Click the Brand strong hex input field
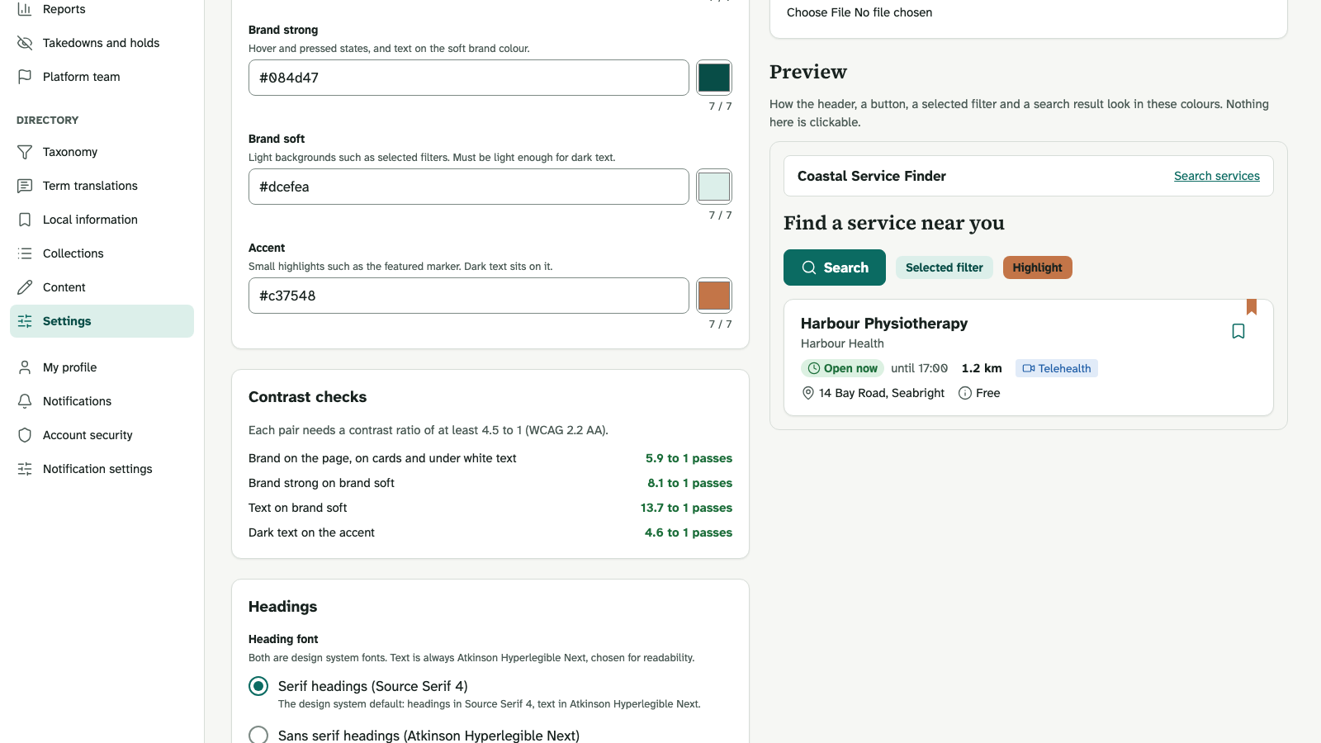 tap(469, 78)
